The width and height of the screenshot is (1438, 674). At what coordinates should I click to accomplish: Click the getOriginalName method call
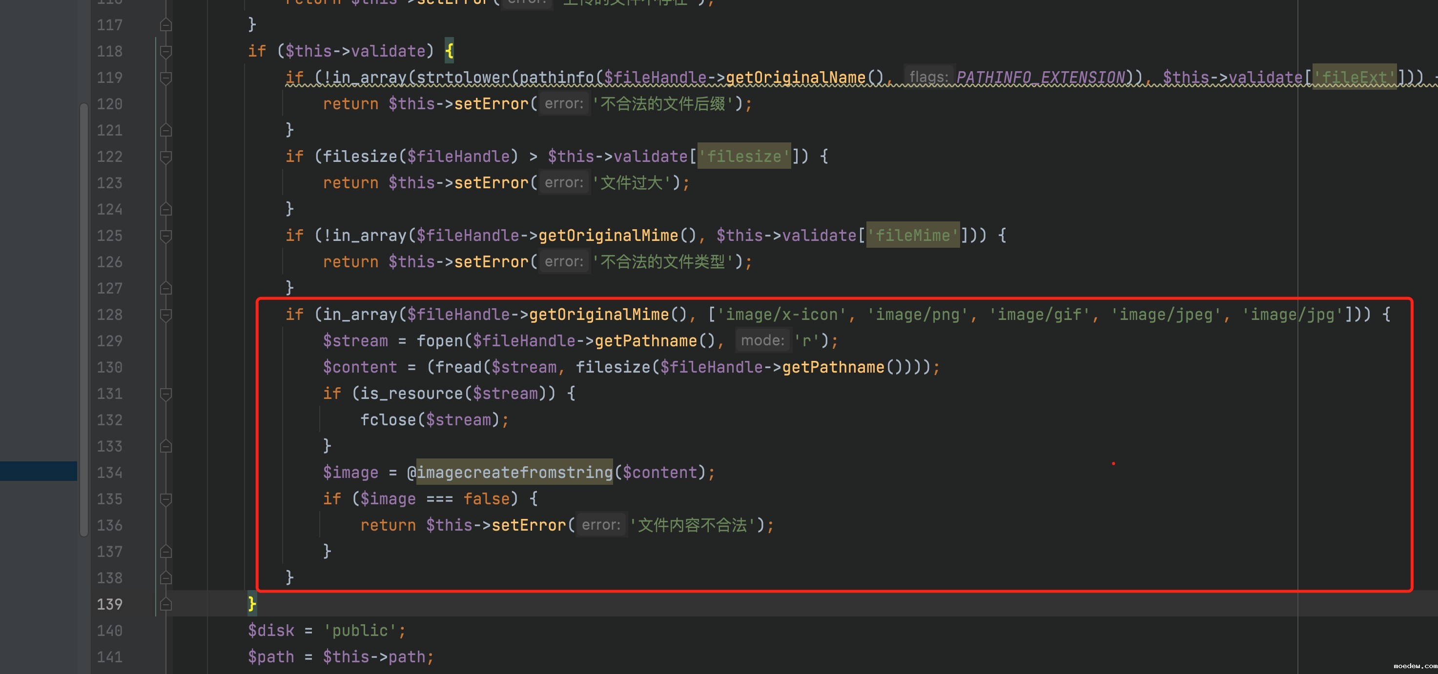pyautogui.click(x=796, y=78)
